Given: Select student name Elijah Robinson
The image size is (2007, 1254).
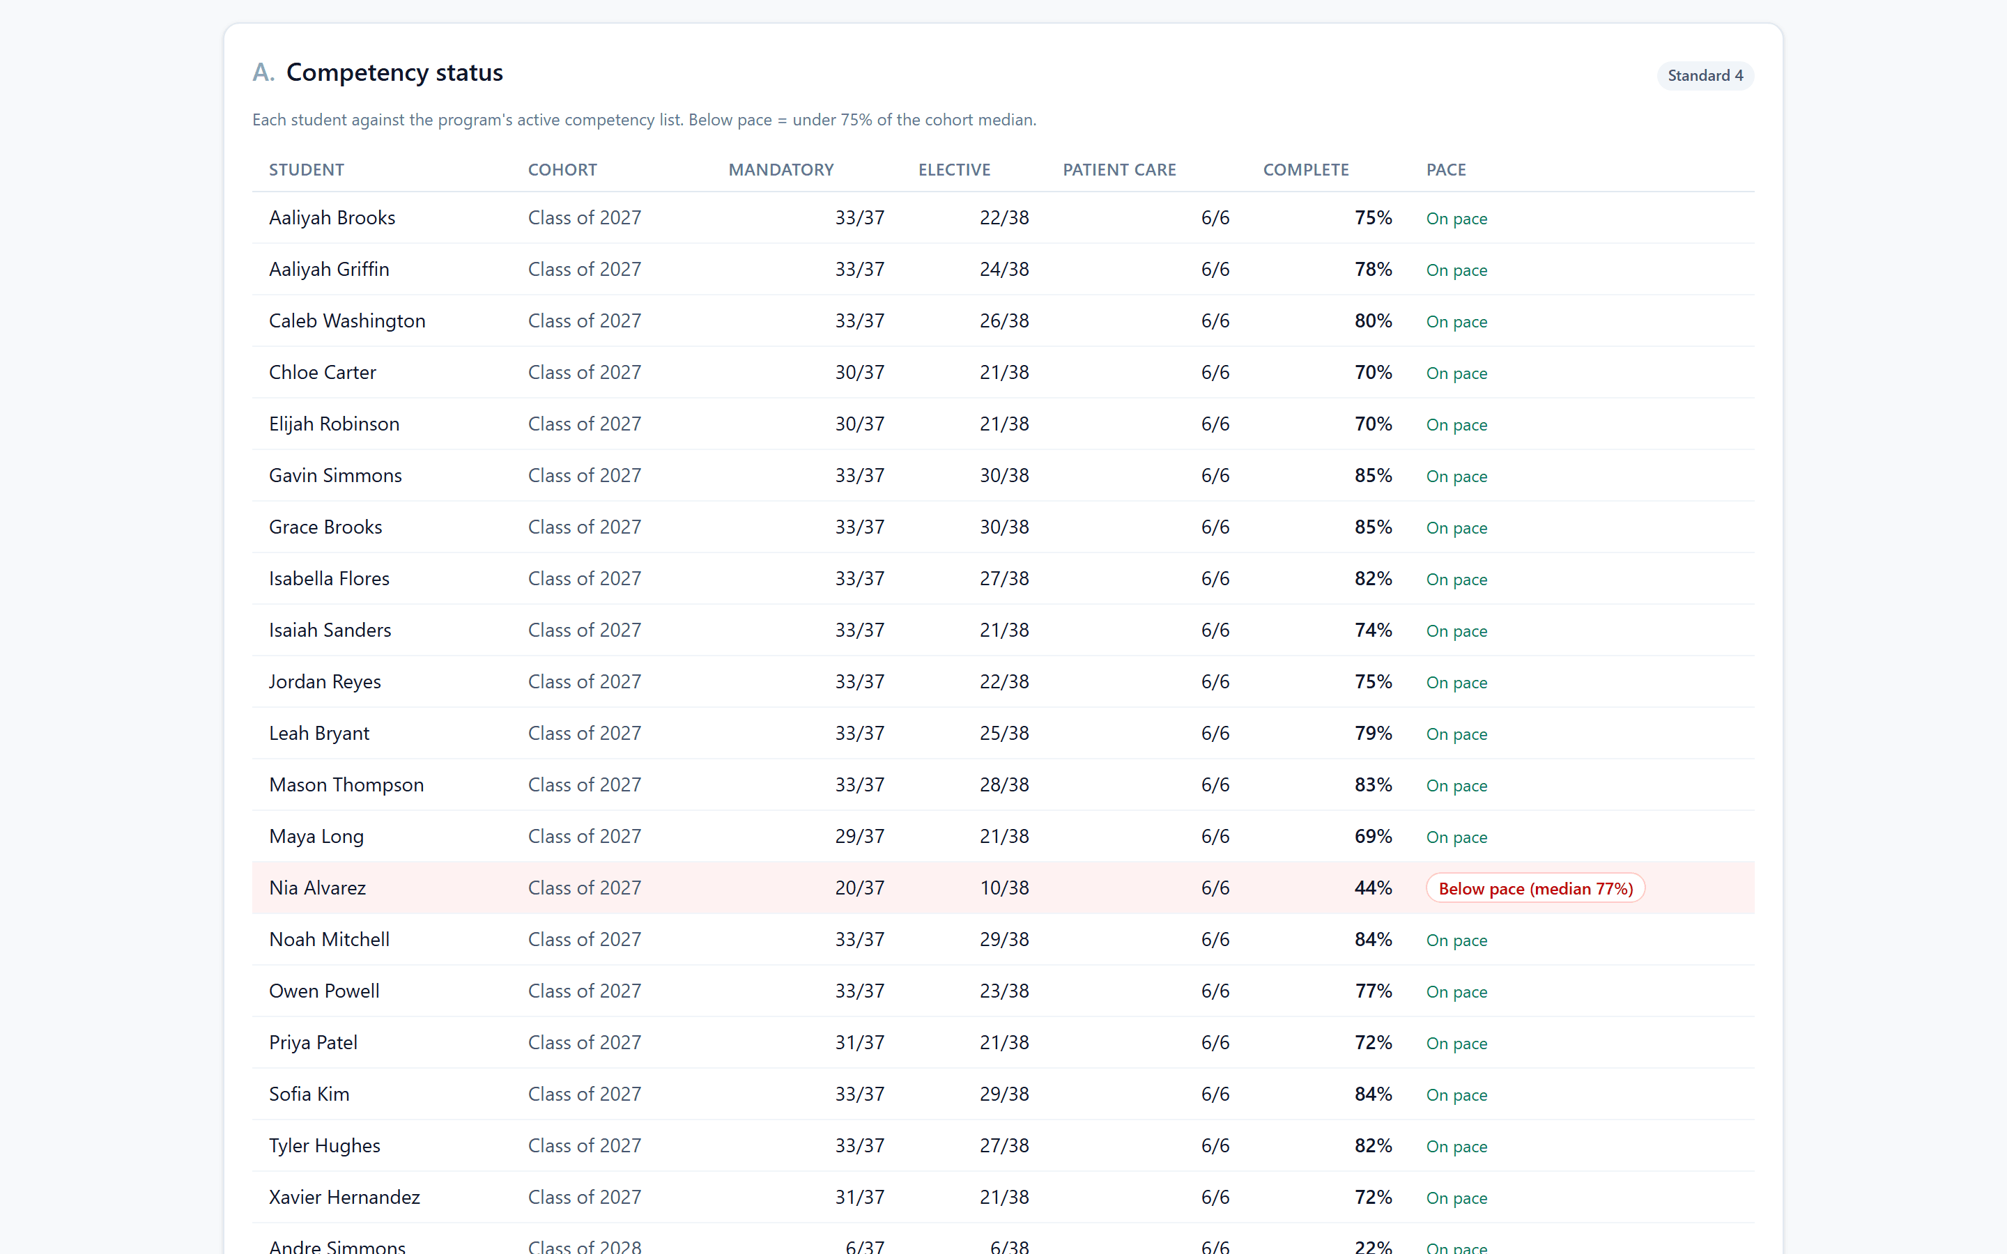Looking at the screenshot, I should click(333, 424).
